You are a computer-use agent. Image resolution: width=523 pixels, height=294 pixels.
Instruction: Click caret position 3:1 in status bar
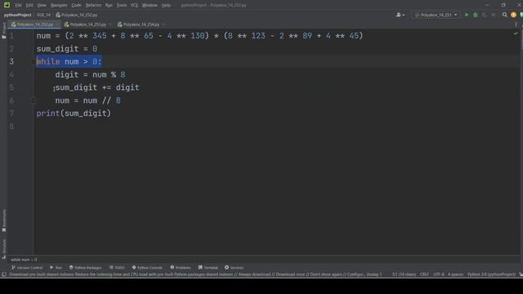(404, 274)
